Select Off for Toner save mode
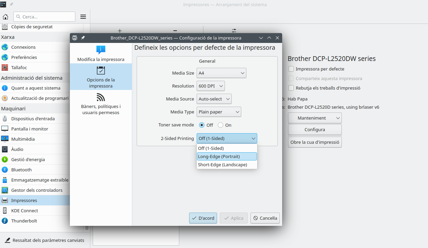This screenshot has height=248, width=428. (x=202, y=125)
